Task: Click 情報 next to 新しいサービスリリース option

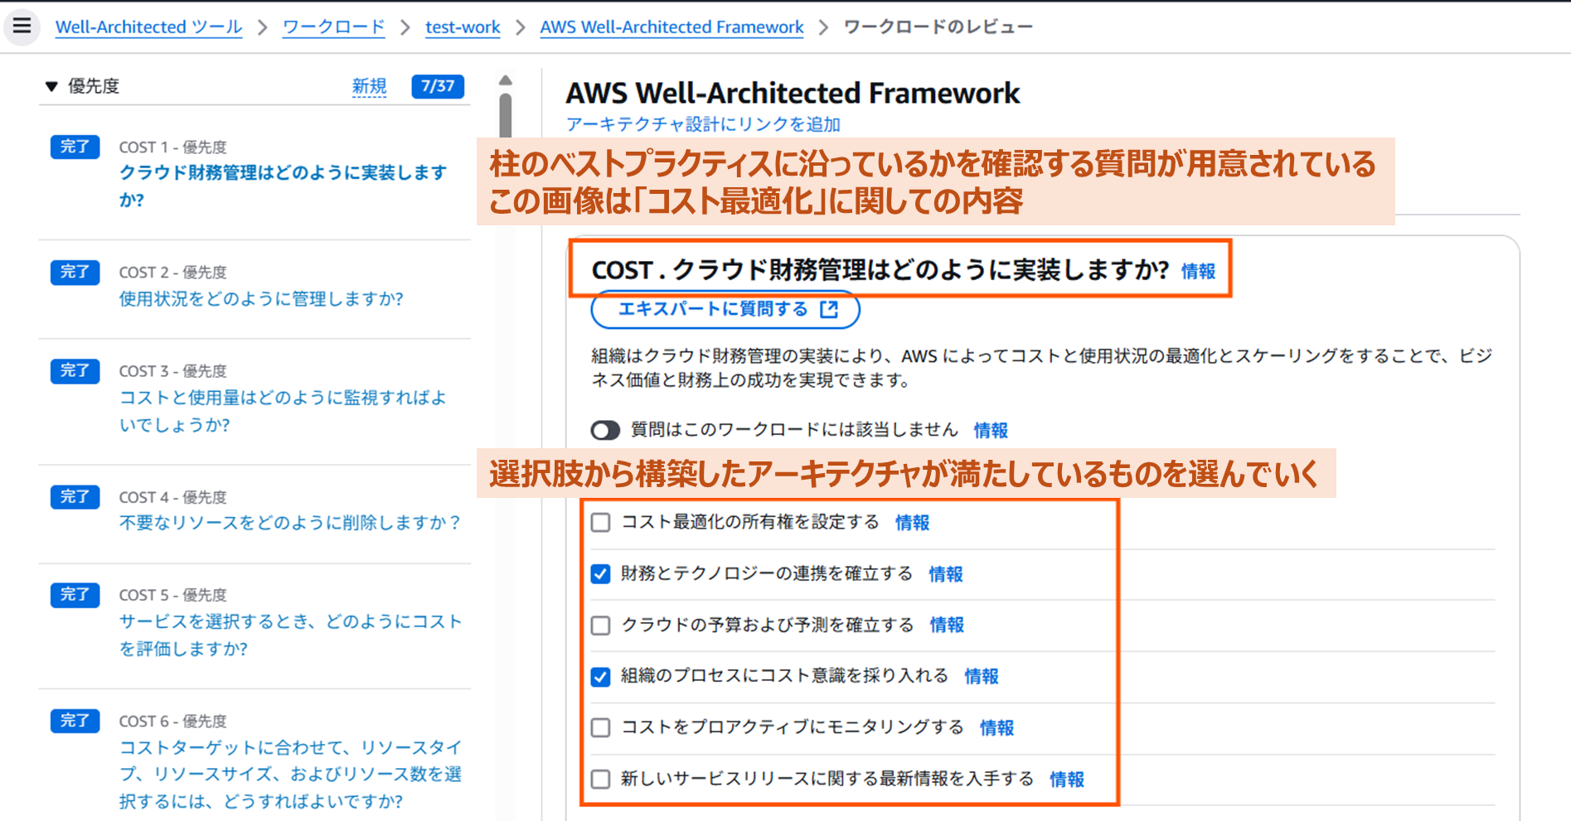Action: pyautogui.click(x=1067, y=780)
